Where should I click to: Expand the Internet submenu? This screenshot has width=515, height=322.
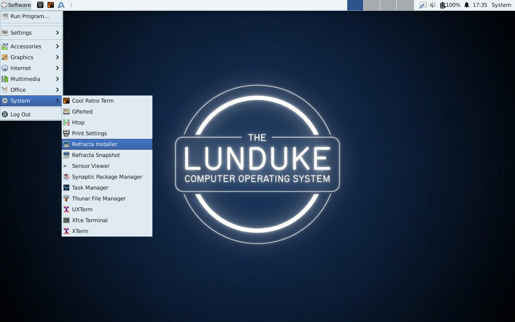pos(31,68)
